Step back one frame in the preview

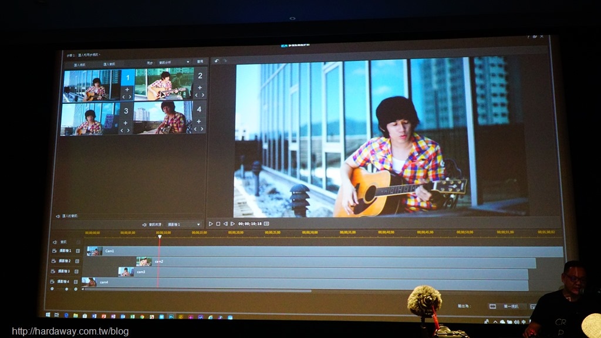(x=225, y=224)
